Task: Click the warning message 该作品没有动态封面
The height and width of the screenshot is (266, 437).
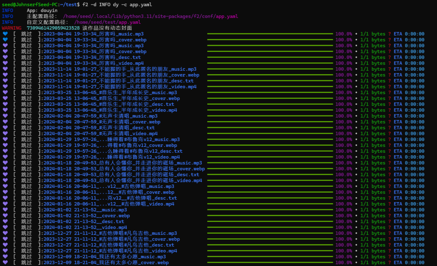Action: pos(107,28)
